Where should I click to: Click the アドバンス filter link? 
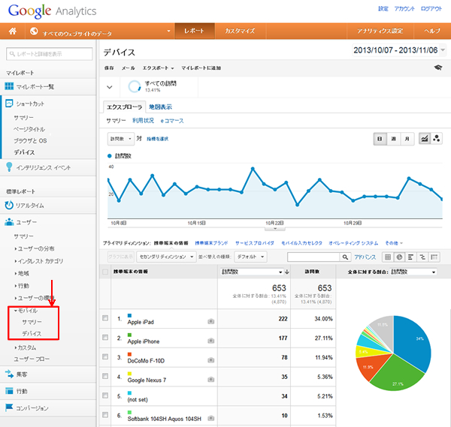click(365, 257)
